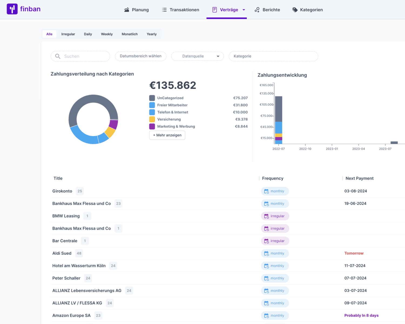Viewport: 405px width, 324px height.
Task: Click the Kategorien tag icon
Action: click(295, 10)
